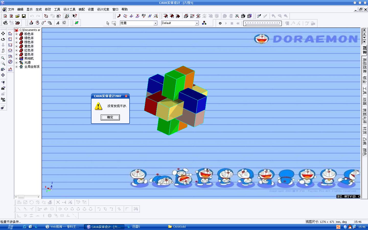Click the network hierarchy icon beside Default

point(204,23)
